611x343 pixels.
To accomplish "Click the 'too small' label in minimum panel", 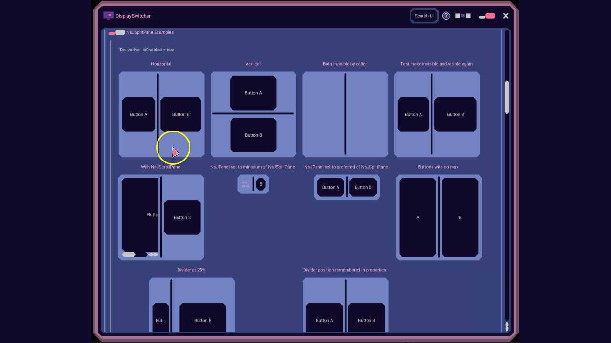I will 245,184.
